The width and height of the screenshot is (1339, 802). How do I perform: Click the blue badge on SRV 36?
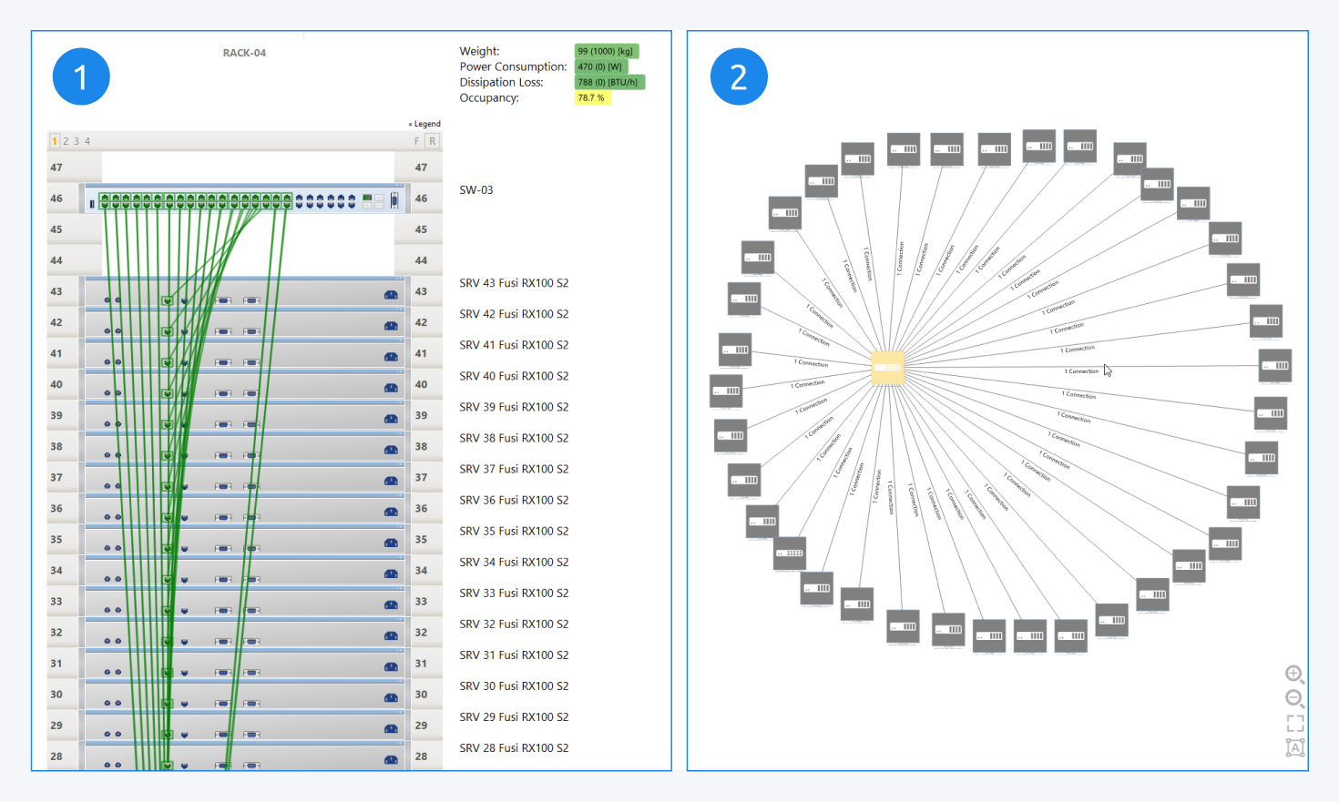tap(391, 512)
